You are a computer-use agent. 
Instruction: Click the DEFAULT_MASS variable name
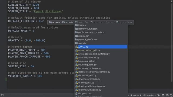tap(18, 31)
